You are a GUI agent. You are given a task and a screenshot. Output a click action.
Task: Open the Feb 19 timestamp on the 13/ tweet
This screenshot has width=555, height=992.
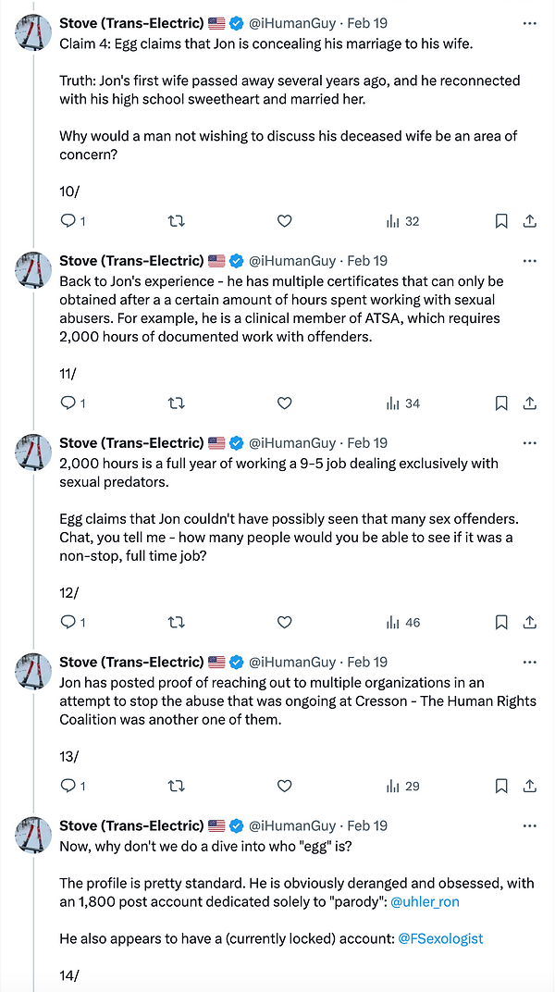[x=367, y=663]
